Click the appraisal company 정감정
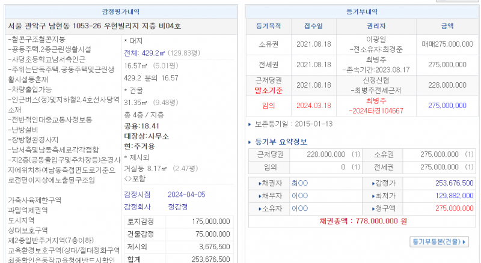 tap(178, 207)
